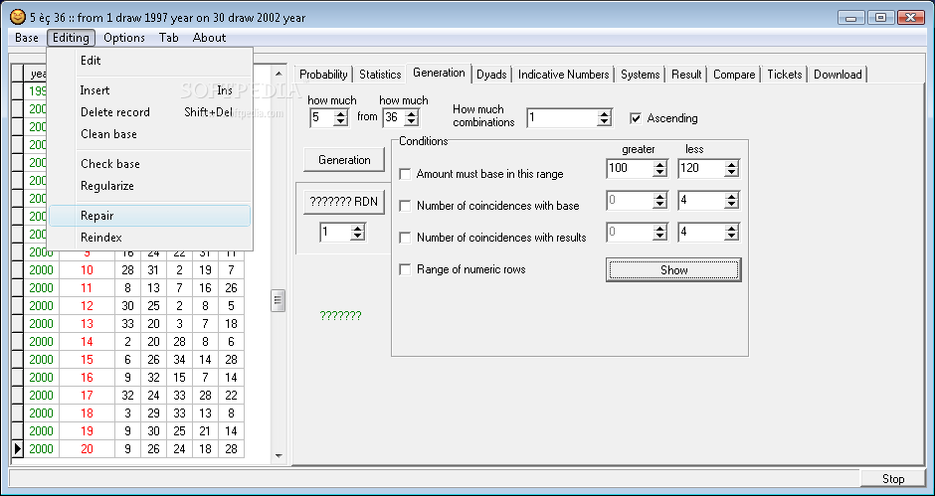Enable Number of coincidences with results
Viewport: 935px width, 496px height.
pyautogui.click(x=405, y=238)
